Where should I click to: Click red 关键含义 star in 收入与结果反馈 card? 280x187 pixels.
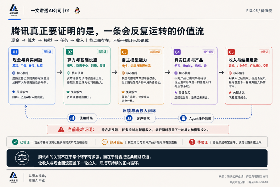pos(230,92)
